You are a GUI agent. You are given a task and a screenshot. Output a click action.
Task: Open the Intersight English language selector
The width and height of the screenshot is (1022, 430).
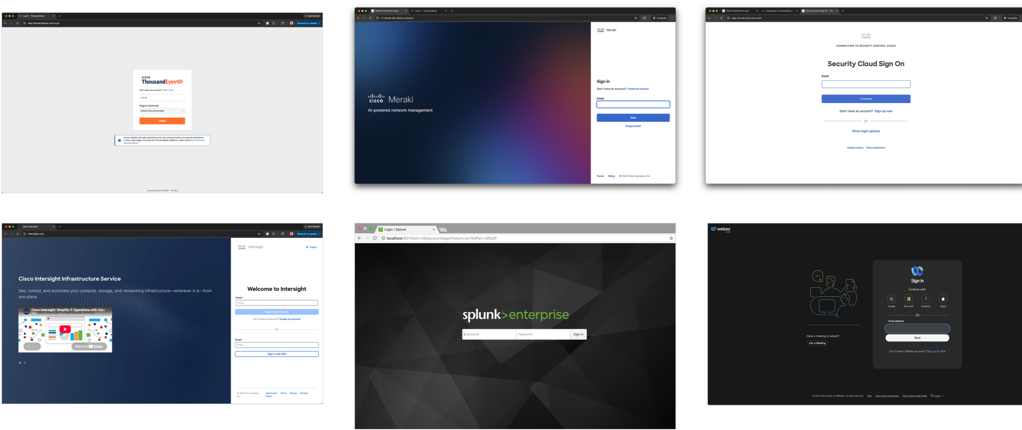coord(311,247)
